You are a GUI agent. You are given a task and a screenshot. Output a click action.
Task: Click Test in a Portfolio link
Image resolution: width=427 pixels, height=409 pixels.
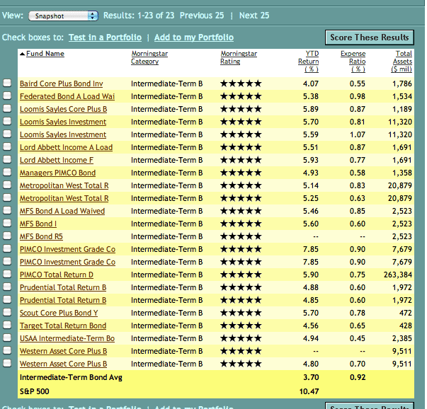[x=105, y=38]
